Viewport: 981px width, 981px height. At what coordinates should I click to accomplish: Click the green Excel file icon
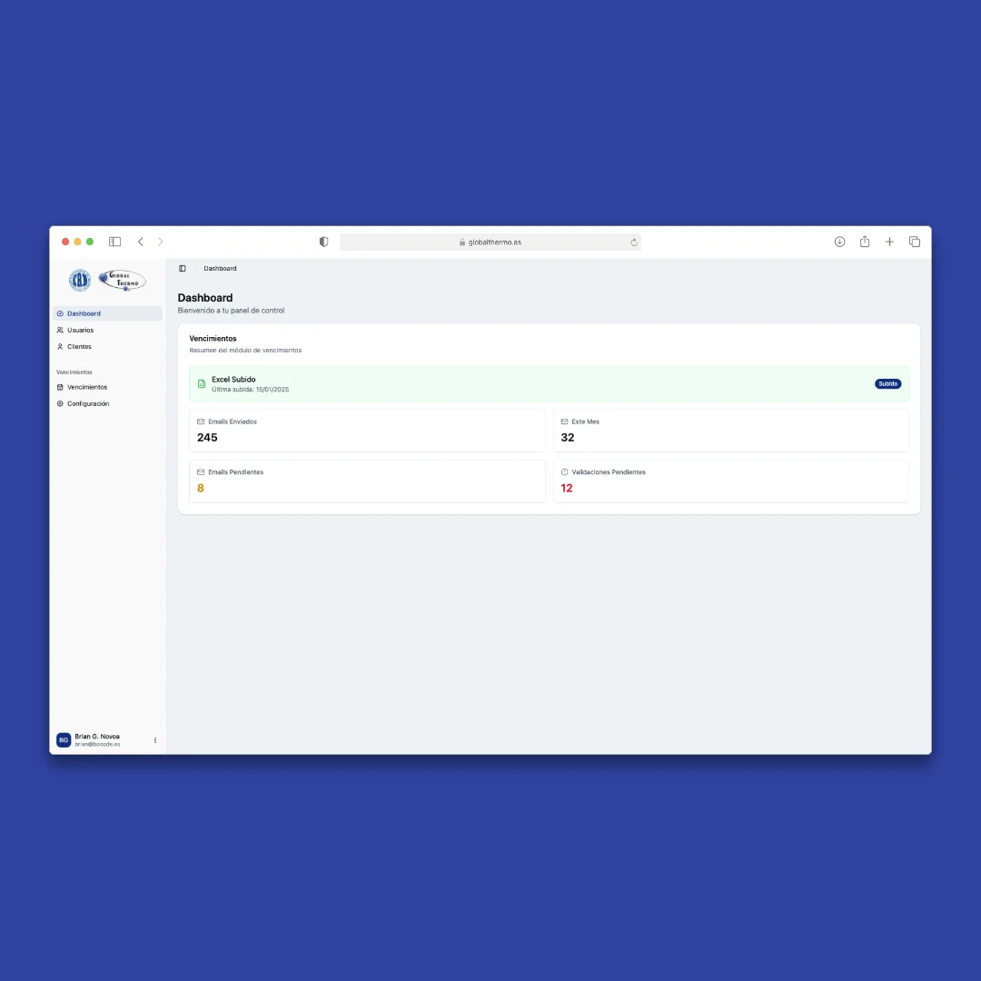point(202,383)
